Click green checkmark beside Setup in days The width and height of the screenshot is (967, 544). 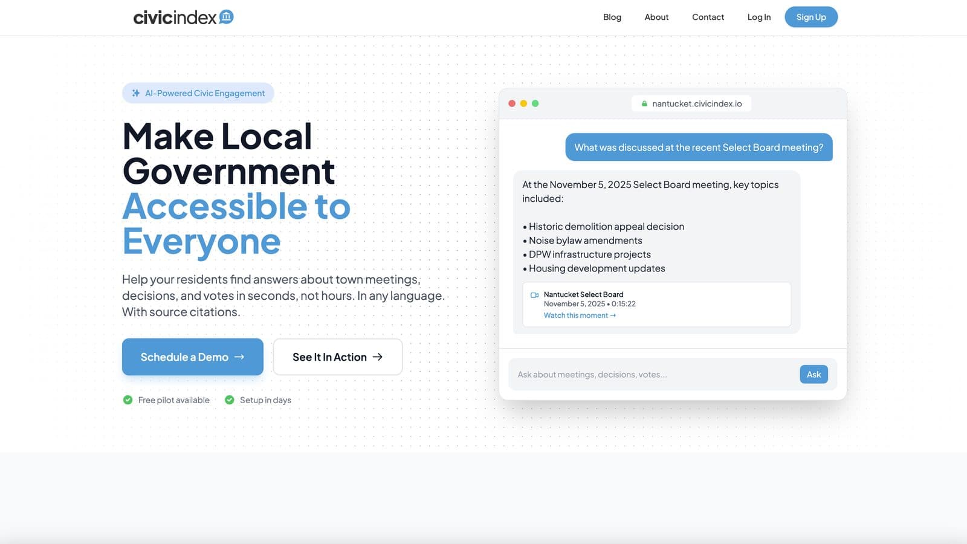pyautogui.click(x=230, y=400)
